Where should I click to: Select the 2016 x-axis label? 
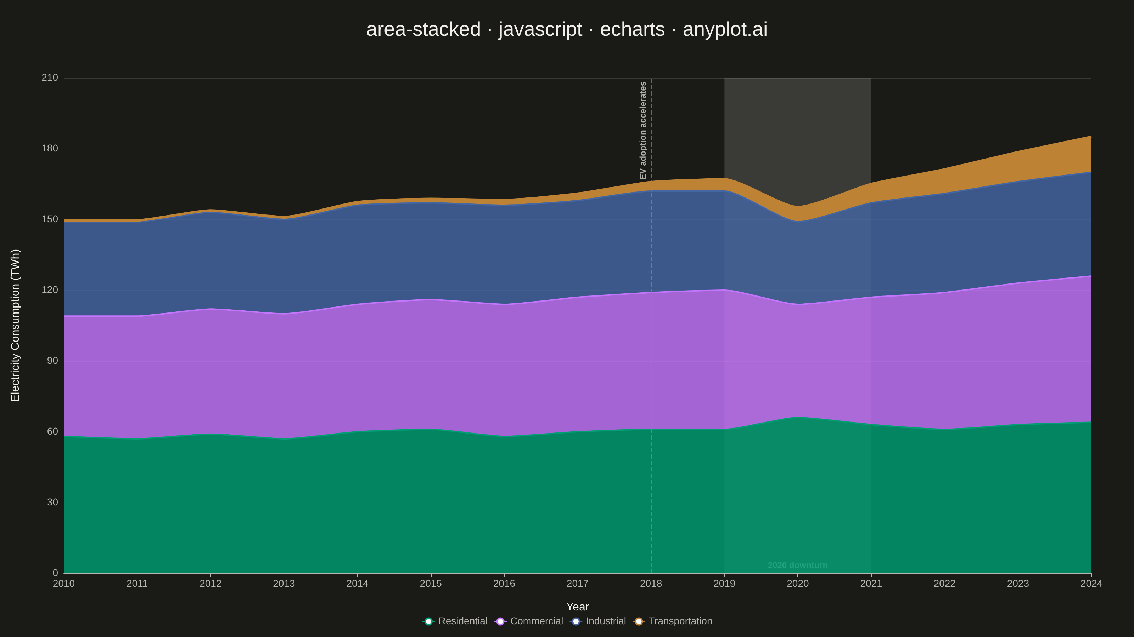coord(504,584)
